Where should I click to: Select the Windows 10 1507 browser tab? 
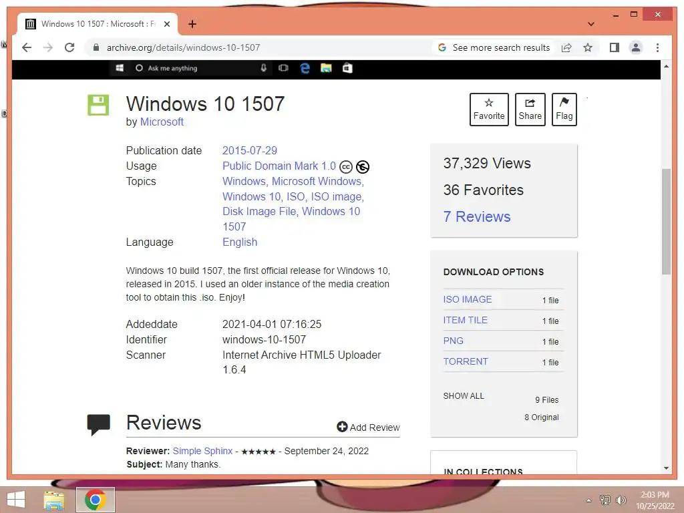(98, 24)
